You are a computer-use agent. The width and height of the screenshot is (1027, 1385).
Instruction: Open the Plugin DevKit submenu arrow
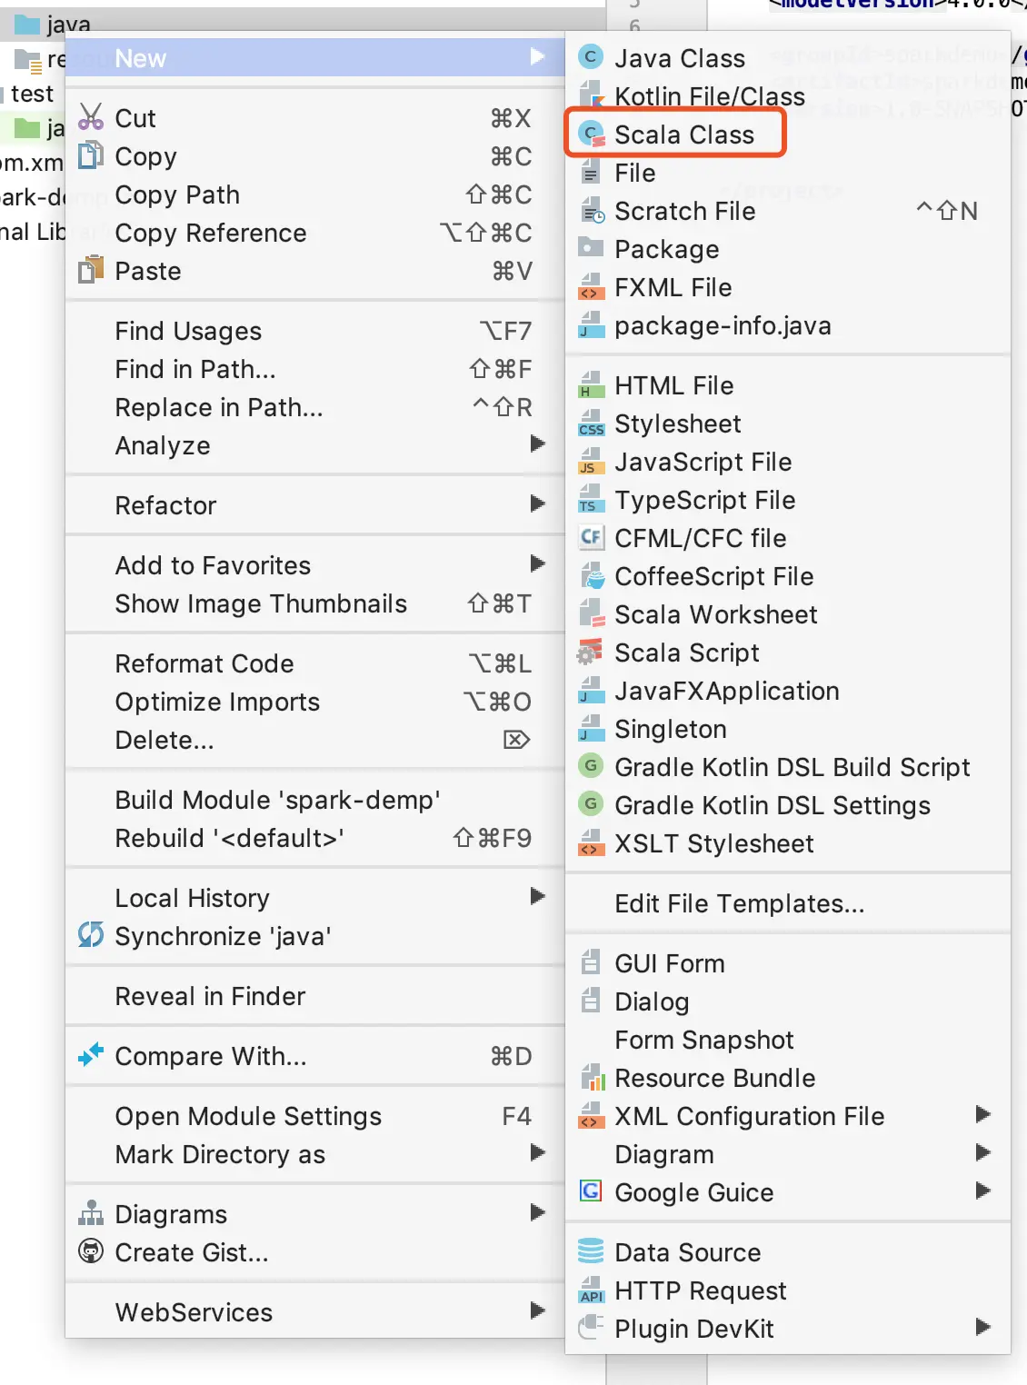[982, 1328]
